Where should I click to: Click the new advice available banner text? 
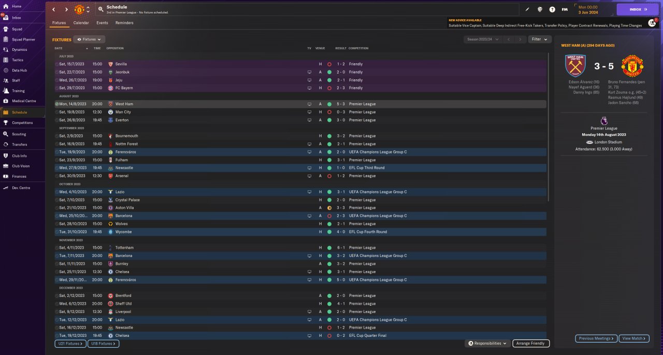tap(465, 20)
